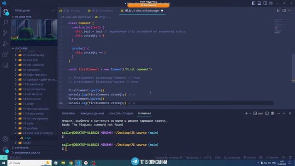Collapse the JS COURSE section

pos(34,48)
